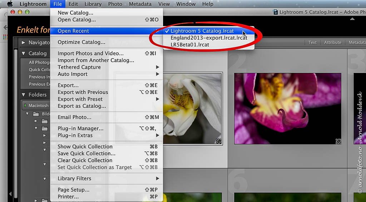Collapse the Folders panel triangle
Image resolution: width=366 pixels, height=202 pixels.
coord(23,95)
